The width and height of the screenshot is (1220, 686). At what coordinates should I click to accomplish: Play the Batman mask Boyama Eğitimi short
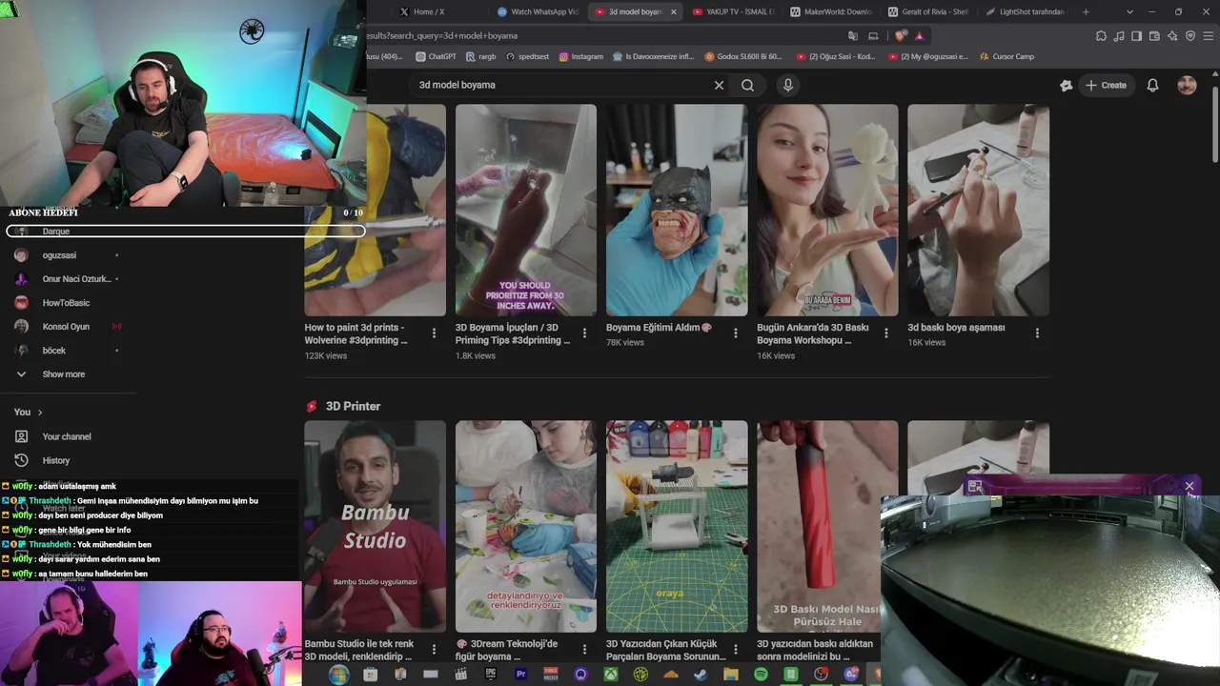coord(677,211)
